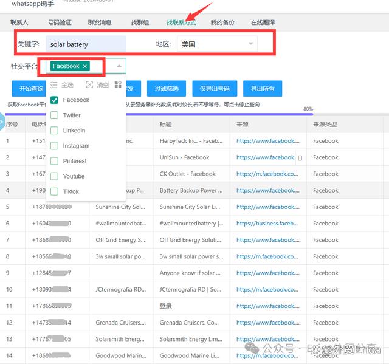This screenshot has width=389, height=364.
Task: Open the 在线翻译 tab
Action: tap(263, 22)
